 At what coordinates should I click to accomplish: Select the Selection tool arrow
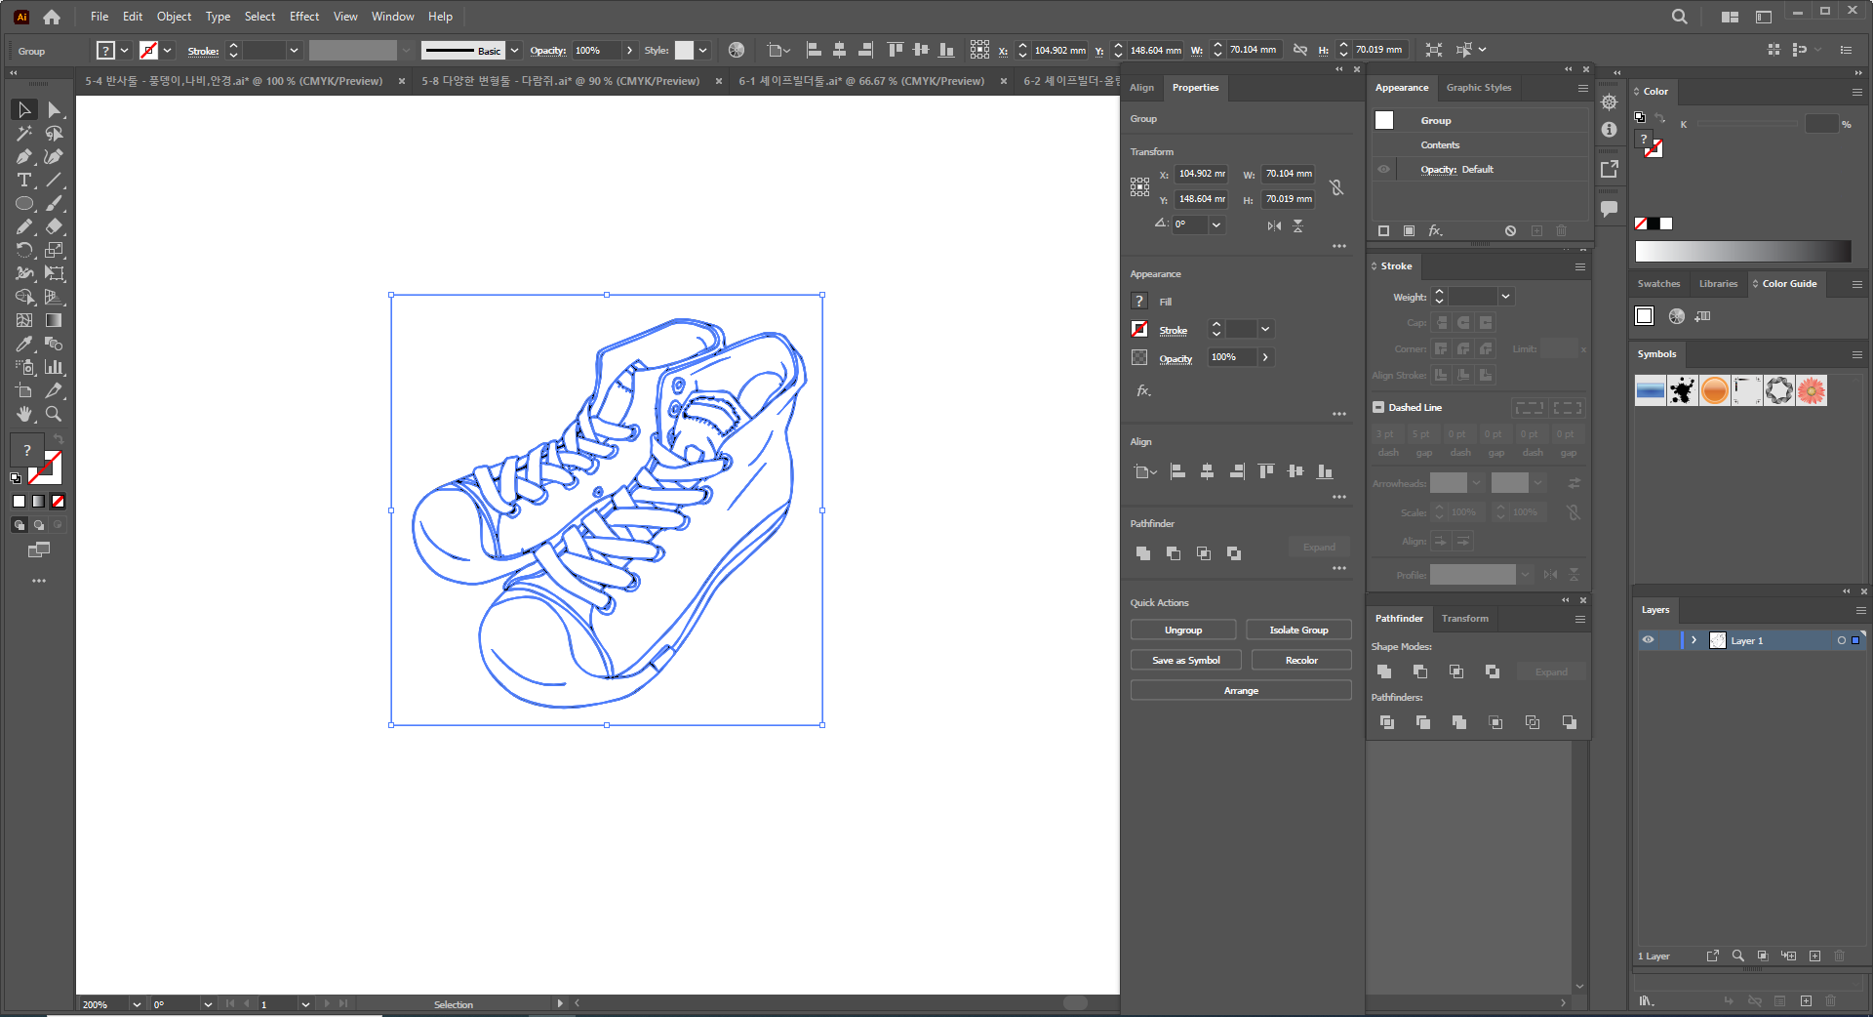tap(24, 109)
